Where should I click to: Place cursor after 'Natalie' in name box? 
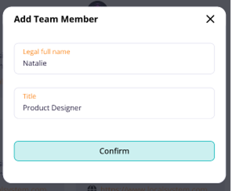click(47, 63)
